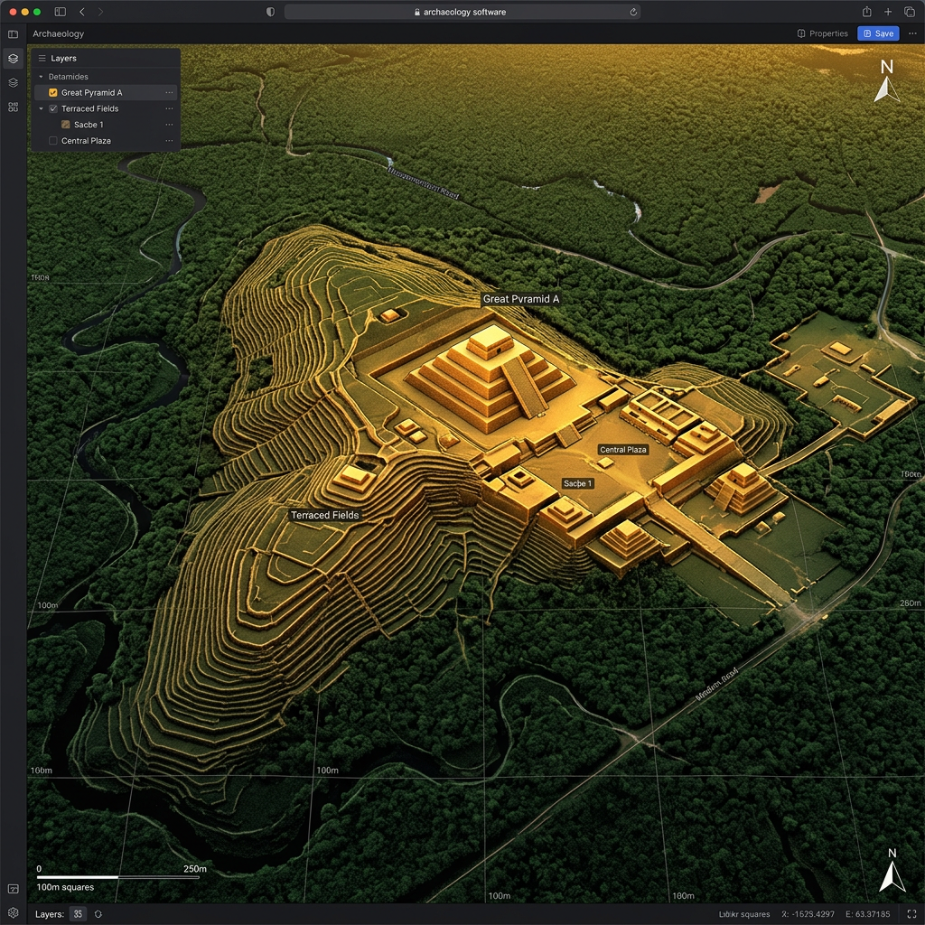Open options menu for the Sacbe 1 layer
The width and height of the screenshot is (925, 925).
(x=168, y=124)
